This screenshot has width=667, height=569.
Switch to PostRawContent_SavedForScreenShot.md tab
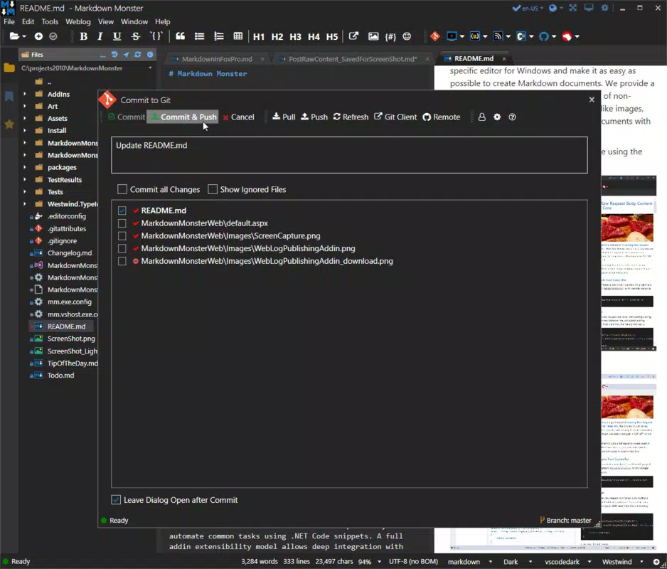[x=353, y=59]
